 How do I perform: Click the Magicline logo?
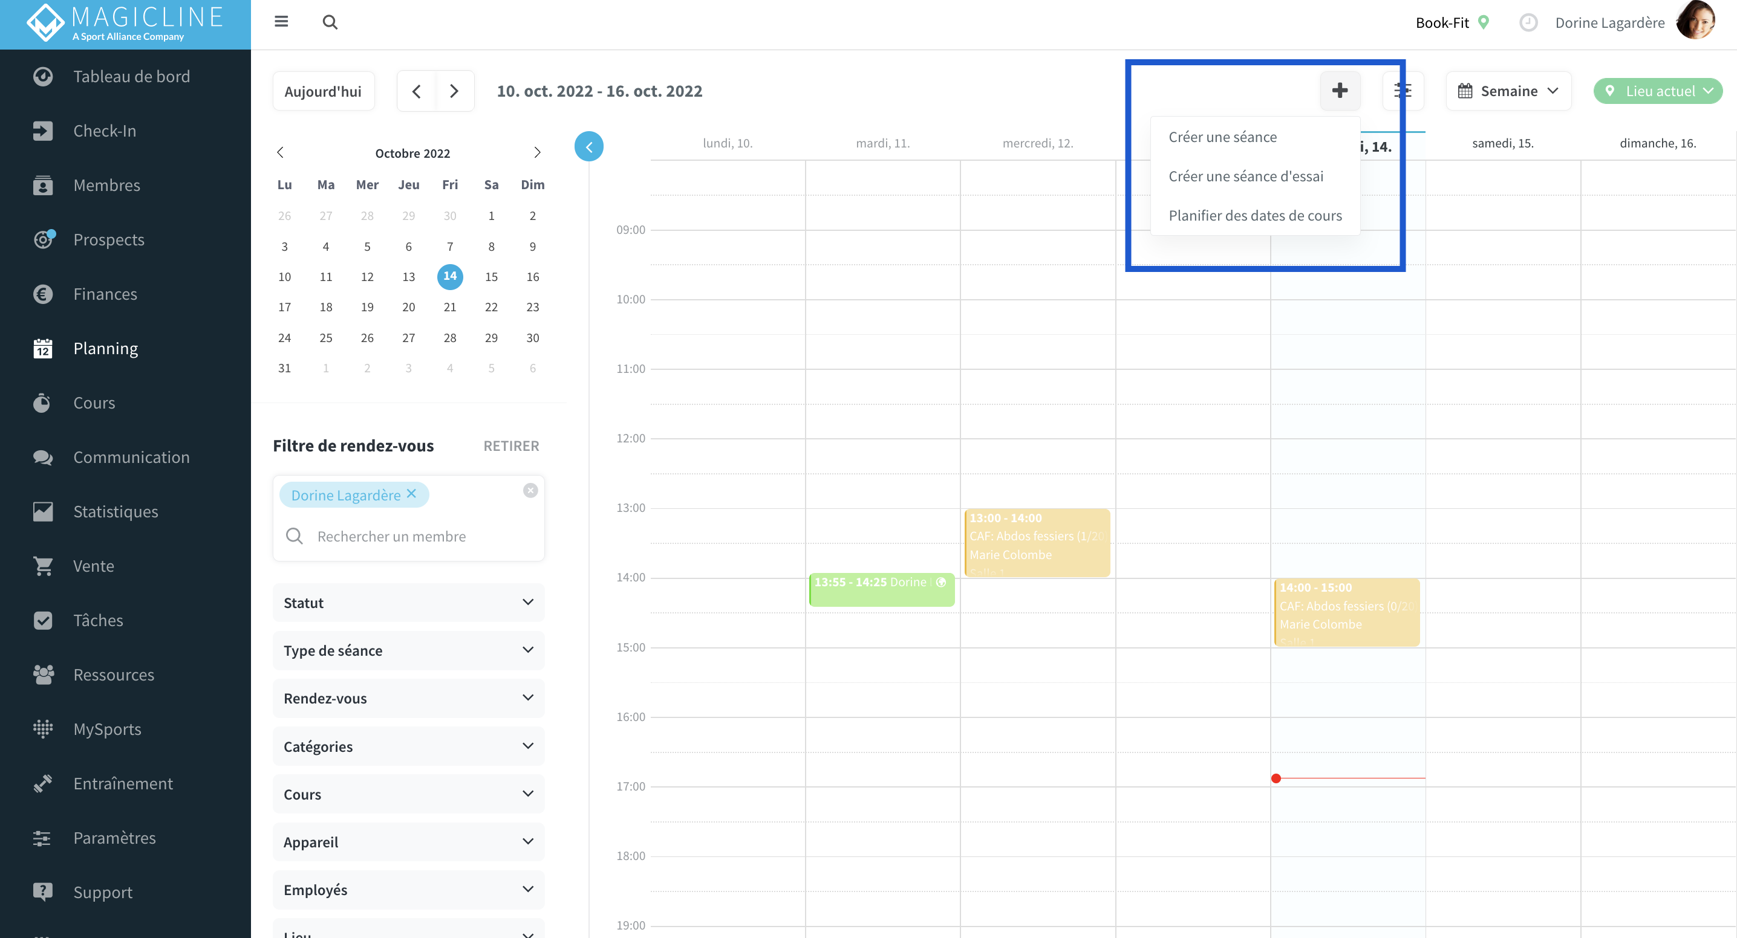(125, 24)
